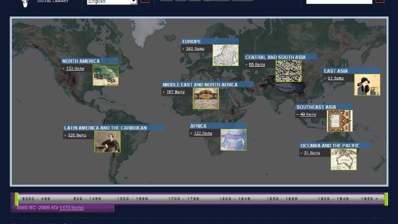Follow the Europe 380 Items link
Viewport: 398px width, 224px height.
coord(195,48)
